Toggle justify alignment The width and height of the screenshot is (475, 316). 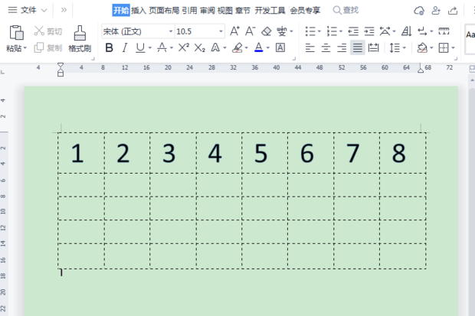point(358,48)
